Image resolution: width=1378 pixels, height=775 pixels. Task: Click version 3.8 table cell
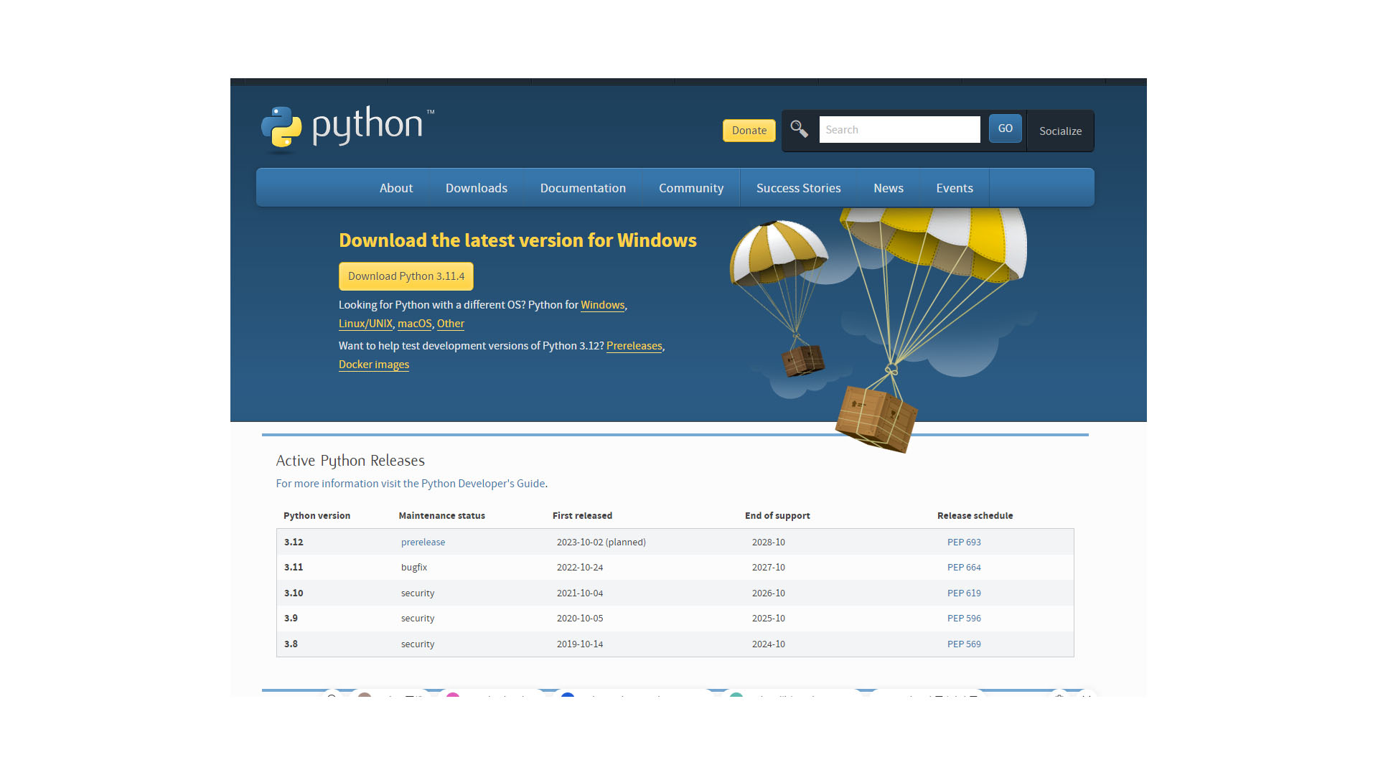point(291,644)
